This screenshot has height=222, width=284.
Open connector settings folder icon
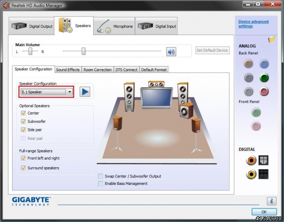tap(272, 39)
